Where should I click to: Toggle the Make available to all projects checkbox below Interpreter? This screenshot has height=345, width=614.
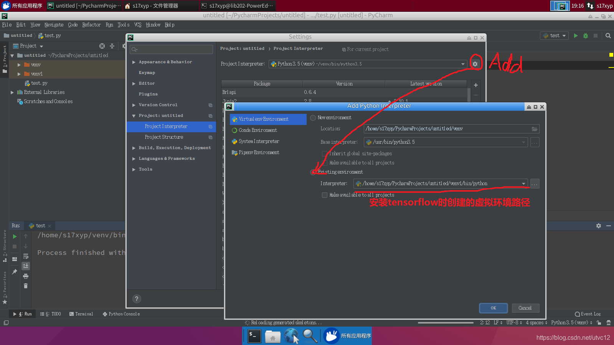[325, 195]
